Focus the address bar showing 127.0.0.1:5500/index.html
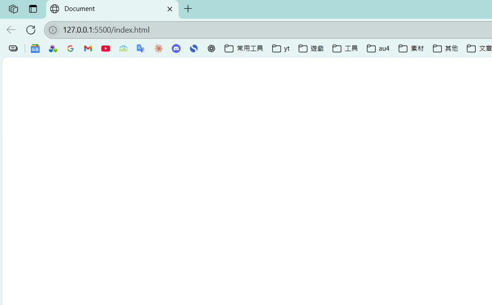Screen dimensions: 492x305 268,30
